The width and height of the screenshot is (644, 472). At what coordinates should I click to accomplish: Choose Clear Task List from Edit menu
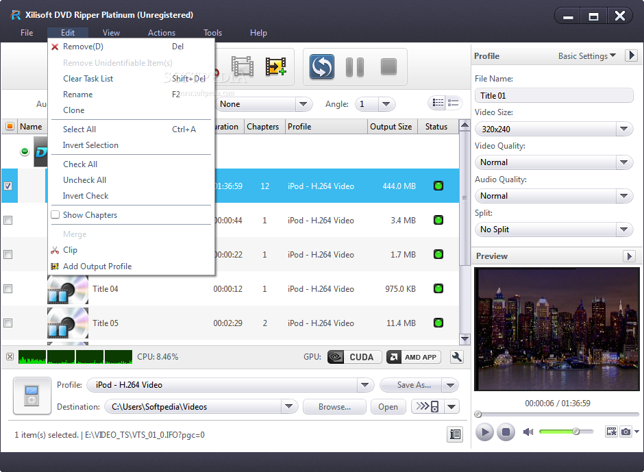[131, 79]
